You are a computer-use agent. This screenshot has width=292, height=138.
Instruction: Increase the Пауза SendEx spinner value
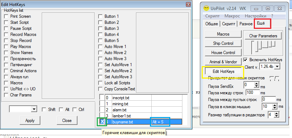[x=257, y=84]
